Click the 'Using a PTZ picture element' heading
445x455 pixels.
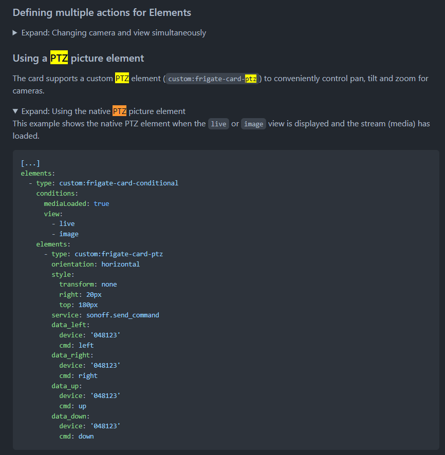point(79,58)
